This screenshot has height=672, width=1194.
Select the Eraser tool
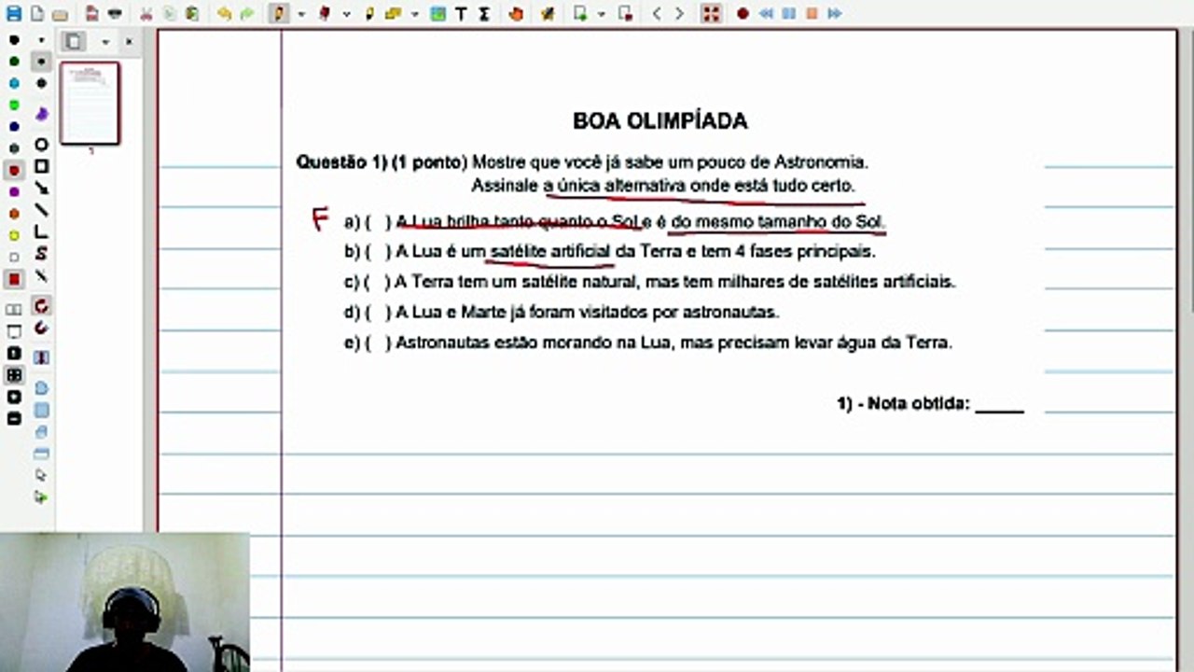pos(325,14)
